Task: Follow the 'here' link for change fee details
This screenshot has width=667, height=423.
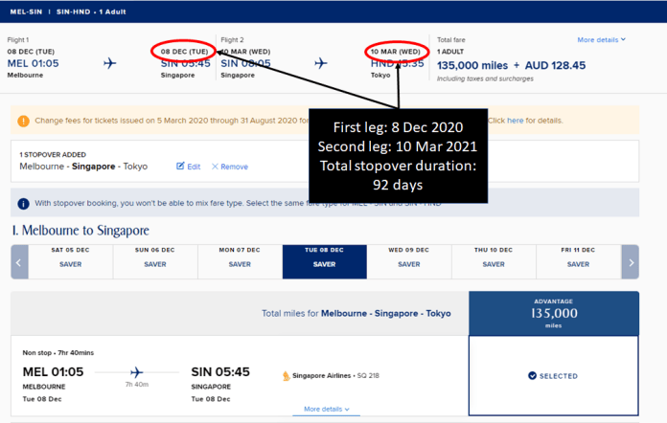Action: tap(516, 121)
